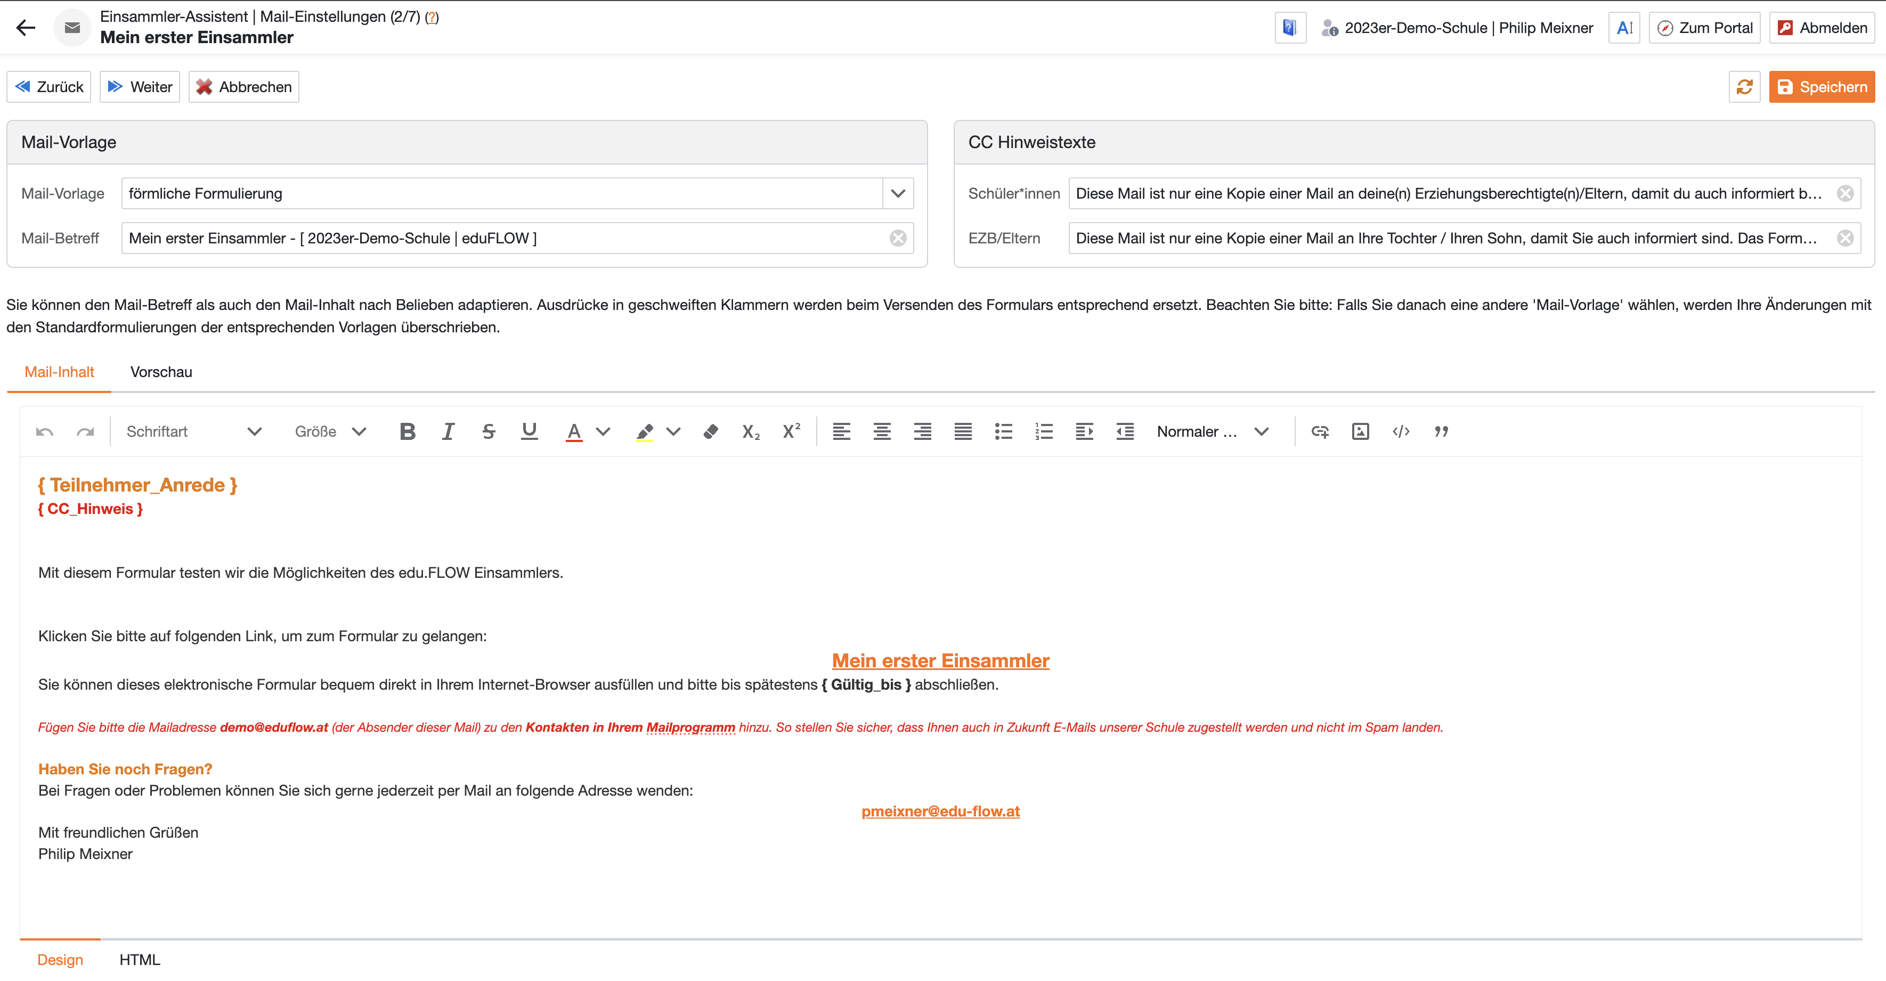Insert a blockquote via the quote icon
The image size is (1886, 981).
(x=1441, y=431)
